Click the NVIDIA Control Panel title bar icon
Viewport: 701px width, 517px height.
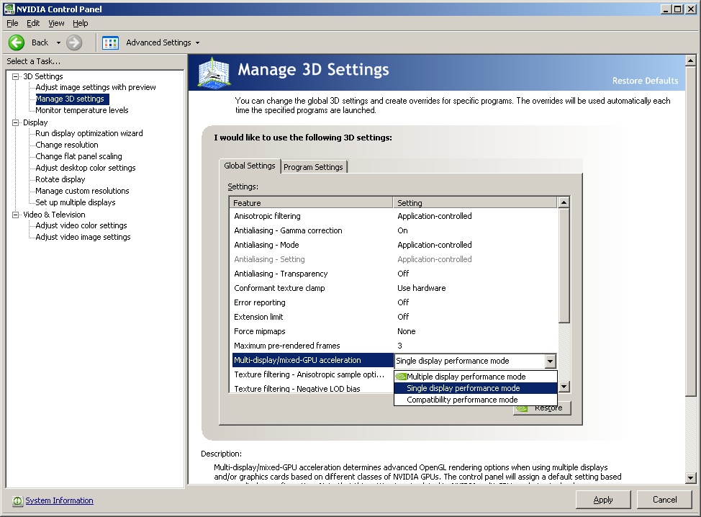click(x=9, y=9)
